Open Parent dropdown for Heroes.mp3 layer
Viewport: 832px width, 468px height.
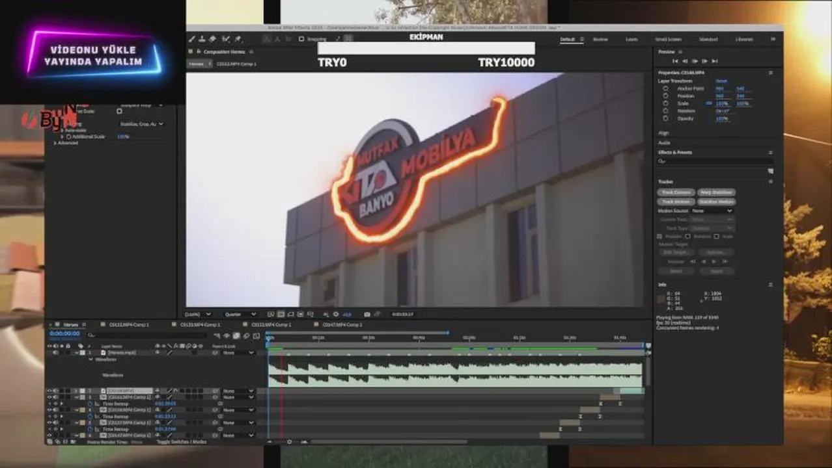[x=238, y=352]
